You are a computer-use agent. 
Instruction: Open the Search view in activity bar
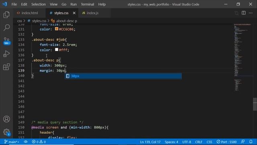6,28
